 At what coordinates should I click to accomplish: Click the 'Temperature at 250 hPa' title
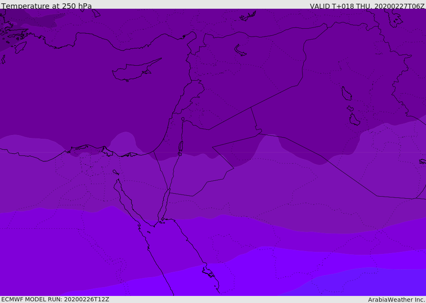coord(47,6)
